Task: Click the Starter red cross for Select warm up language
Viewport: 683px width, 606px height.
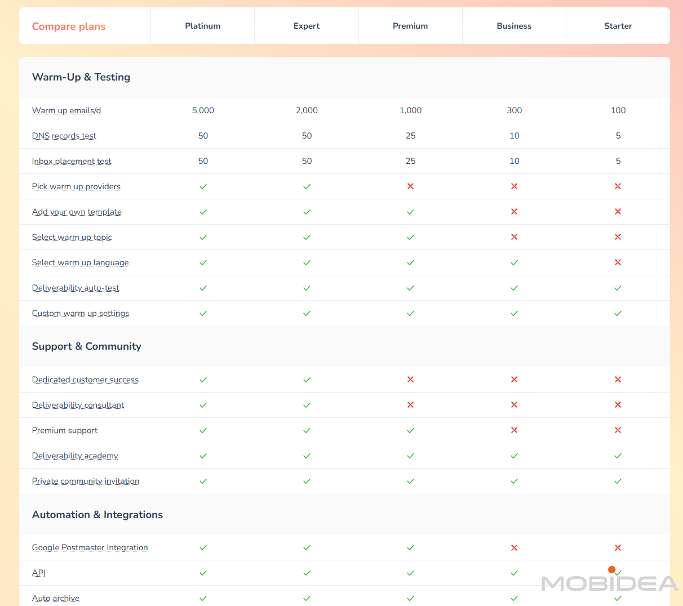Action: point(618,262)
